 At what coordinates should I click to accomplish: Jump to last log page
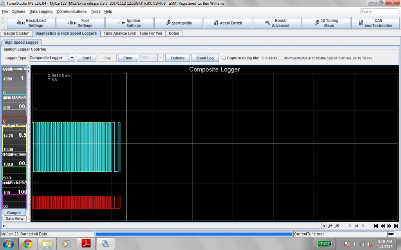396,226
